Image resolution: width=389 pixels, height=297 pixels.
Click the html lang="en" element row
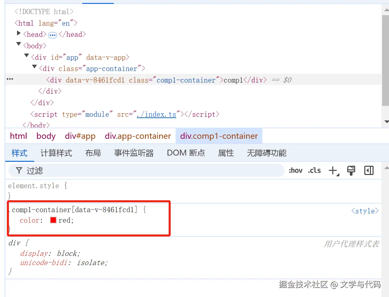(x=46, y=23)
